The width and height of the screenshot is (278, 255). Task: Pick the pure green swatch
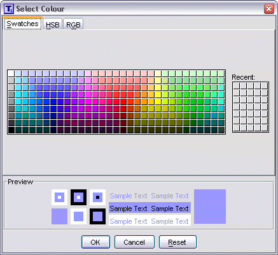(193, 102)
